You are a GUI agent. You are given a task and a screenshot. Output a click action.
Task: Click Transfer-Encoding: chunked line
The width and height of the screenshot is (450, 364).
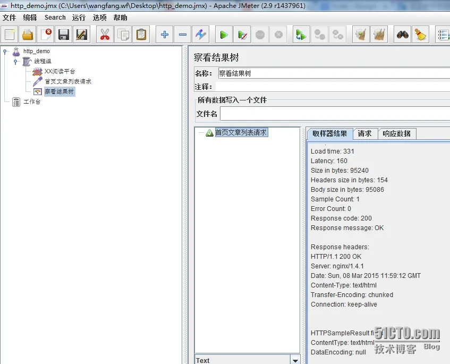click(352, 295)
